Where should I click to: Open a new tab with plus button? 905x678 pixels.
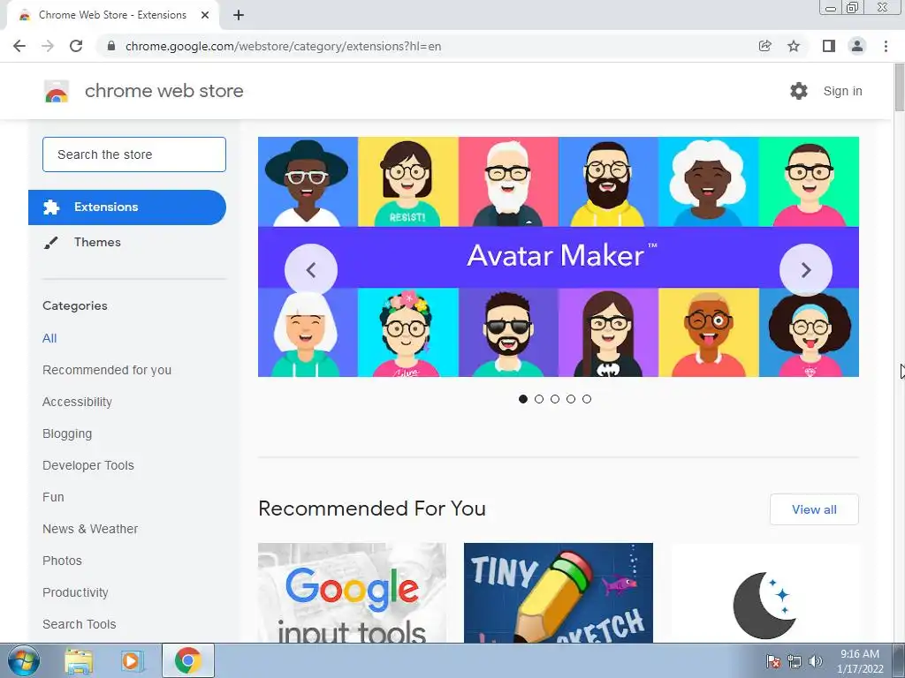tap(239, 16)
